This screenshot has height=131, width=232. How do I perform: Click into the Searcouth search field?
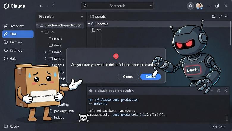click(117, 6)
